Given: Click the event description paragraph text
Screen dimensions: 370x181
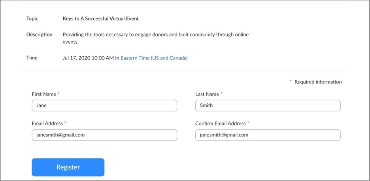Looking at the screenshot, I should 155,38.
